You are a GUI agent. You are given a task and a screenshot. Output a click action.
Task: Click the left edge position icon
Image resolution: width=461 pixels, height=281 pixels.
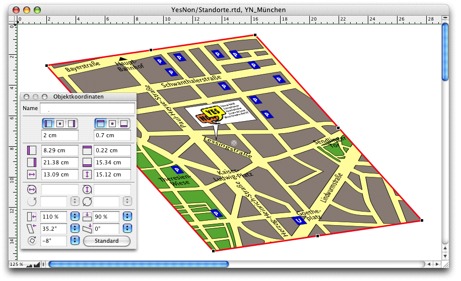pos(32,150)
